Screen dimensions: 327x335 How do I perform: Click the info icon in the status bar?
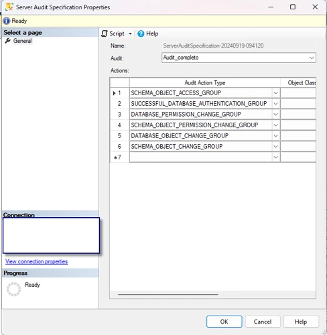[x=7, y=21]
